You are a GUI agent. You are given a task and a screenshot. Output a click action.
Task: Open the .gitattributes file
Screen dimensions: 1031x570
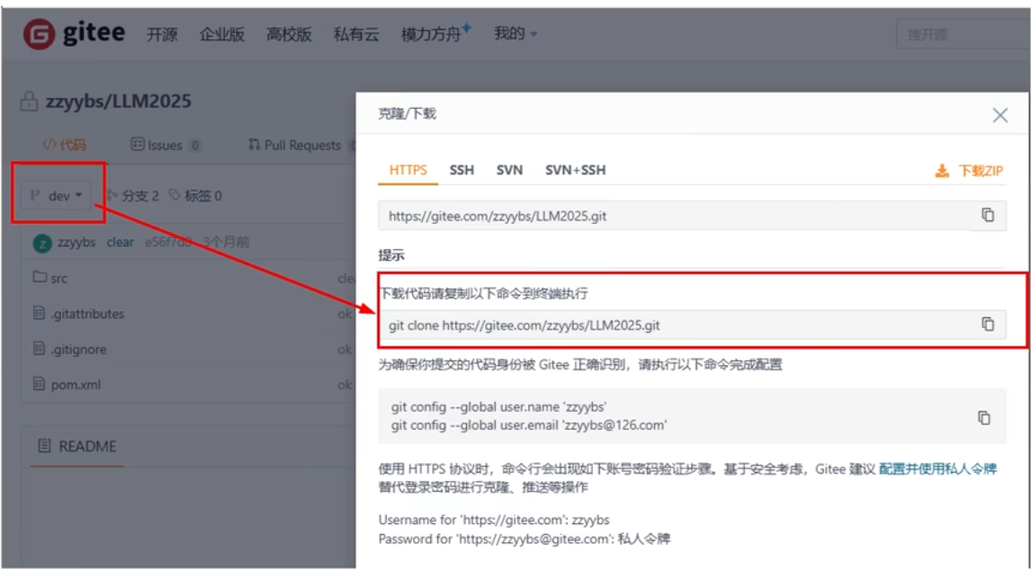(x=87, y=314)
